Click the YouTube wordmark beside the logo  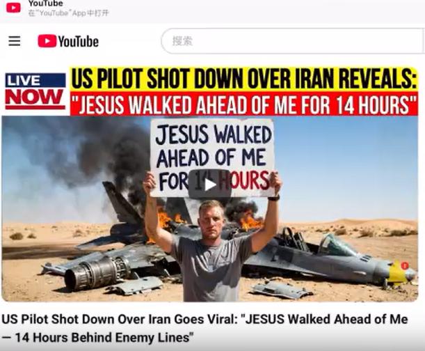79,42
